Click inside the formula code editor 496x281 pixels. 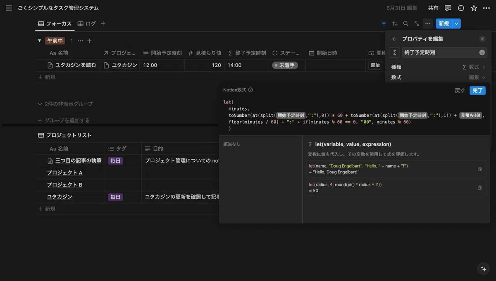(354, 115)
